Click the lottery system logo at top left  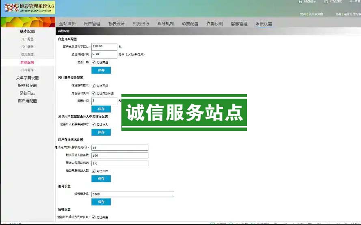[x=28, y=8]
